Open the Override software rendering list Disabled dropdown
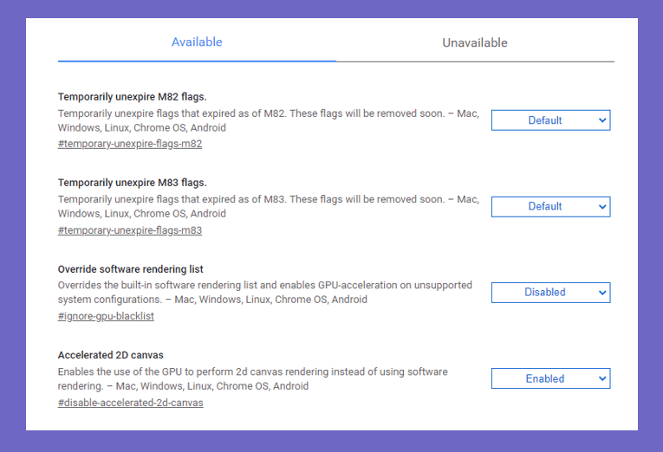Viewport: 663px width, 452px height. (x=550, y=293)
